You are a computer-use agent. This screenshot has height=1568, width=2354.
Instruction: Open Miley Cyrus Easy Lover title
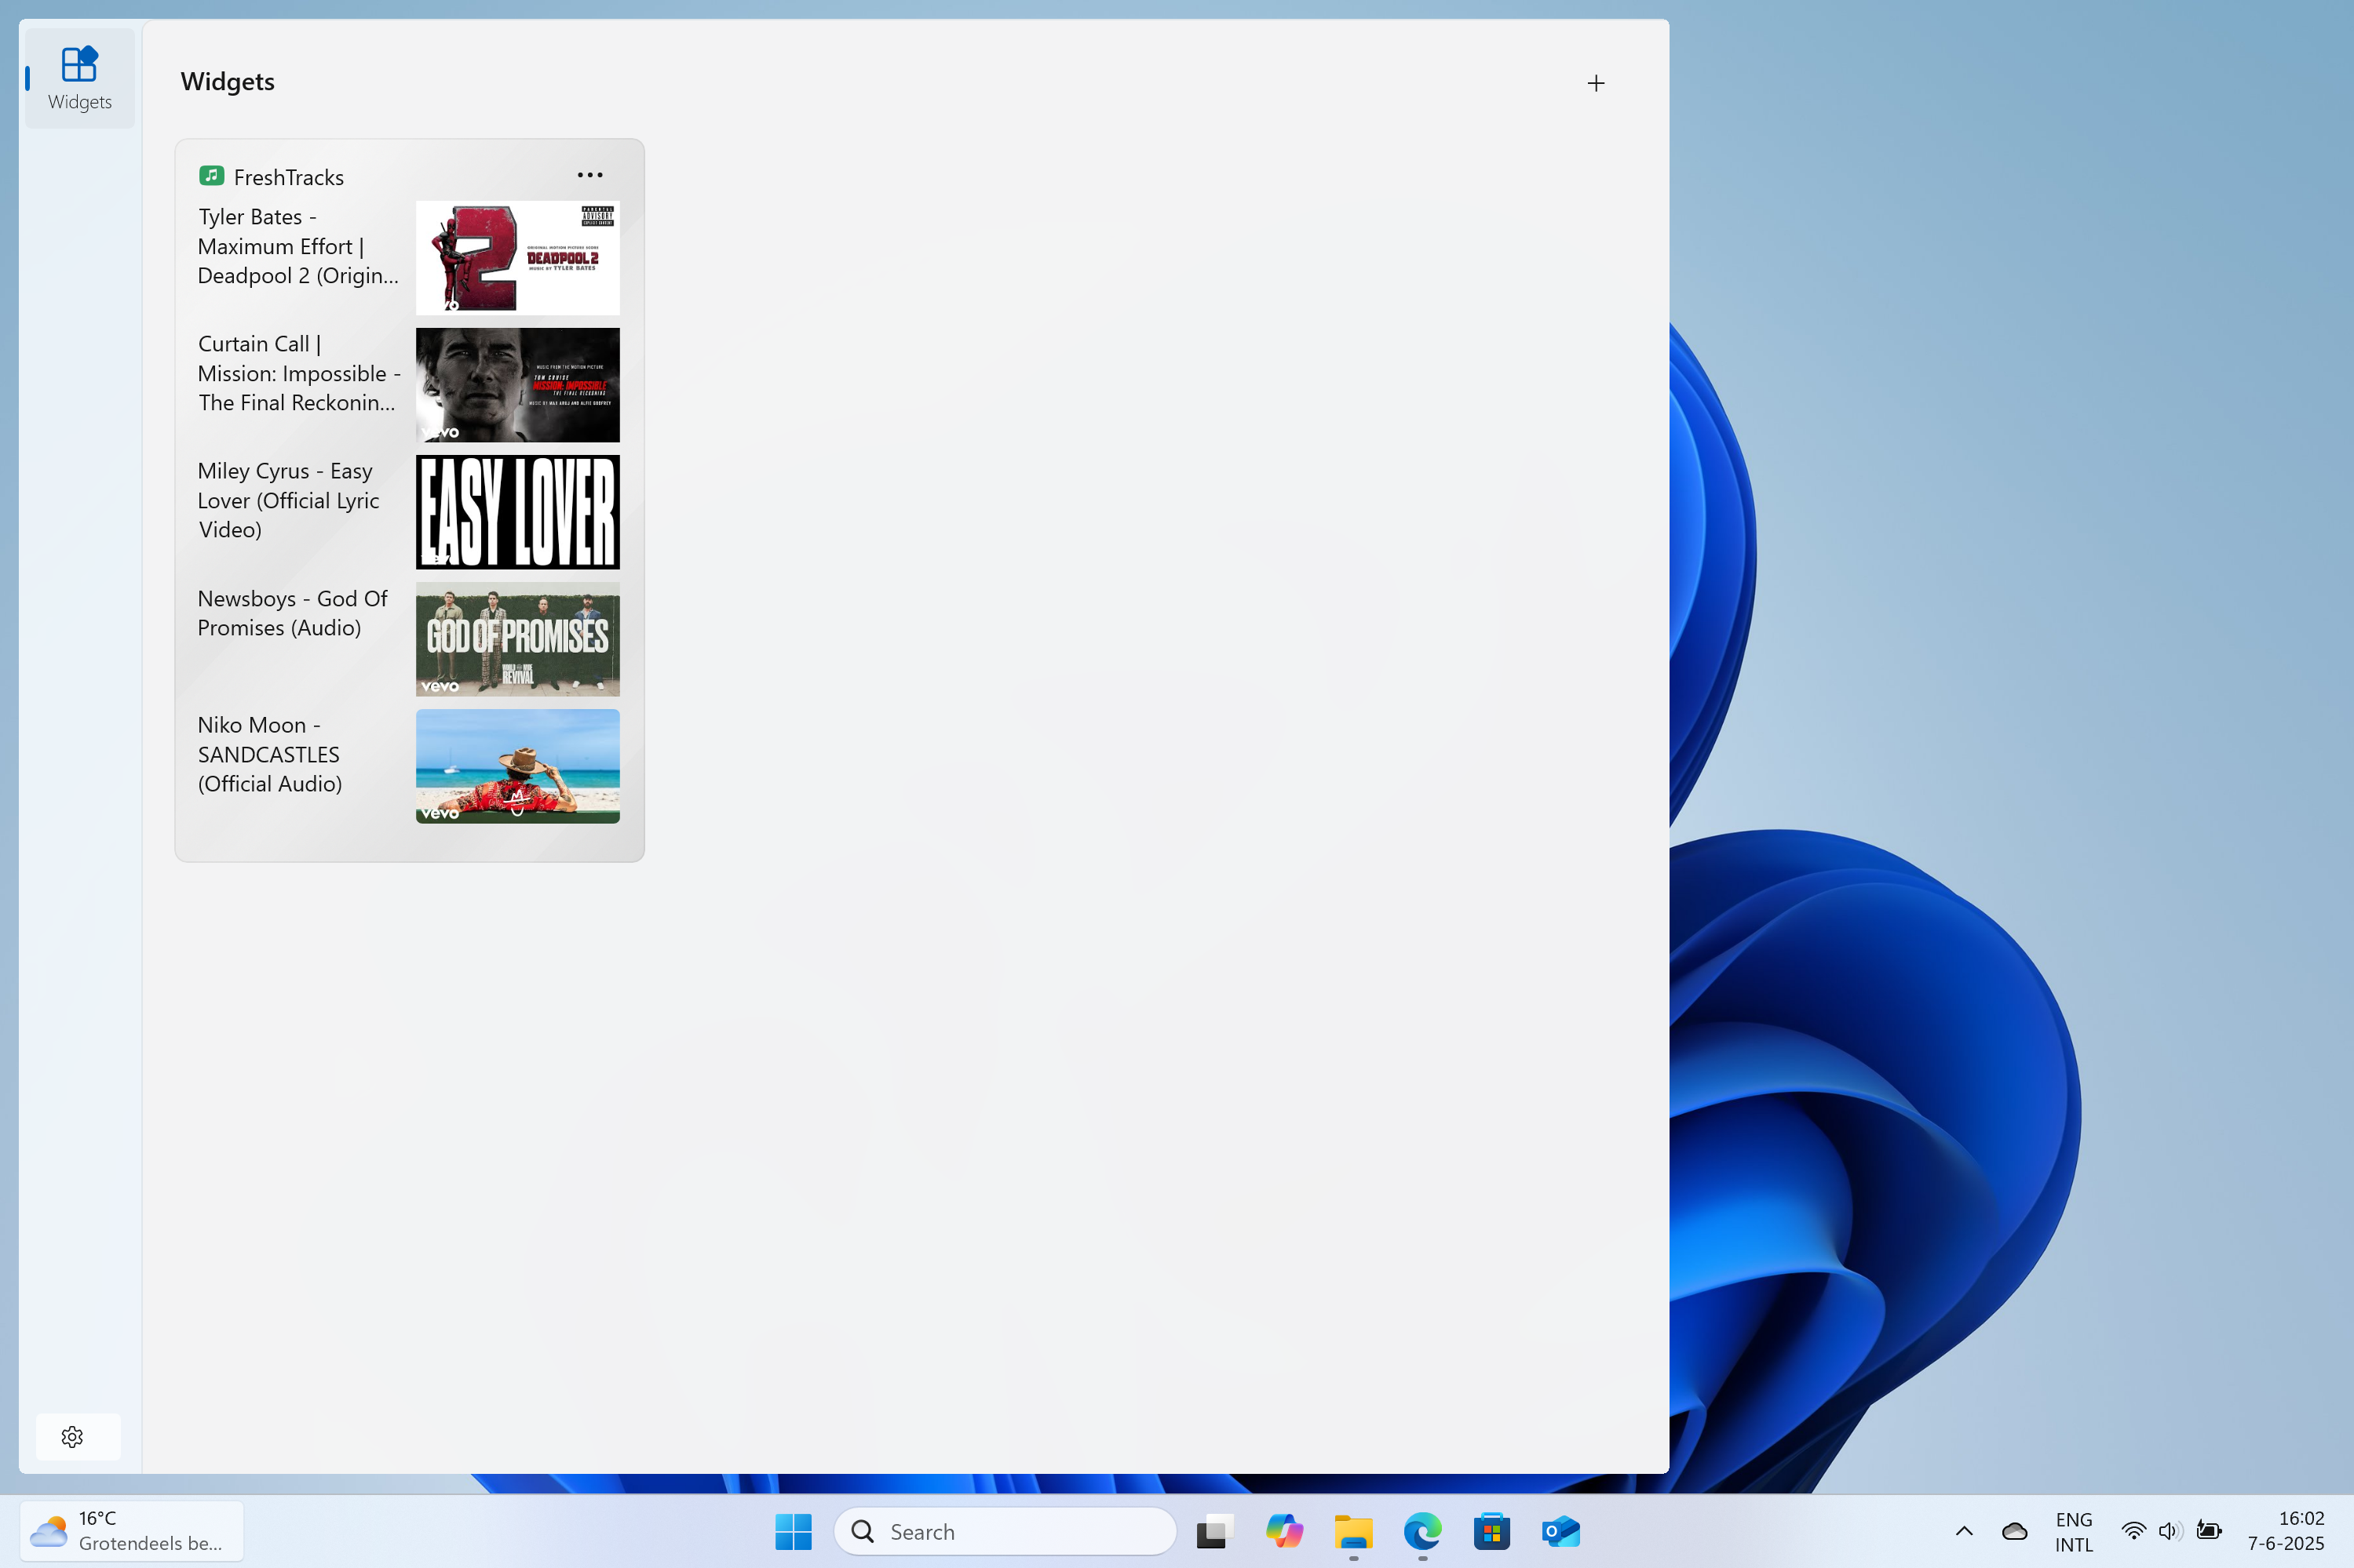(x=288, y=500)
